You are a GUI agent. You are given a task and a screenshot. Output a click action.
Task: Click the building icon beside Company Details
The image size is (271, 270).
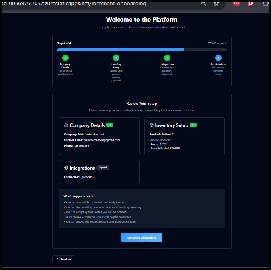click(x=66, y=125)
